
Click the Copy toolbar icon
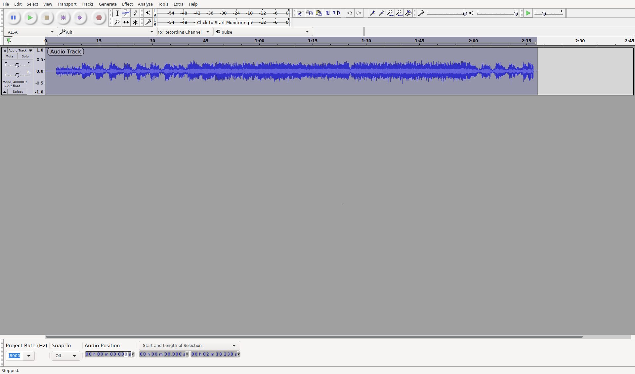[x=310, y=13]
